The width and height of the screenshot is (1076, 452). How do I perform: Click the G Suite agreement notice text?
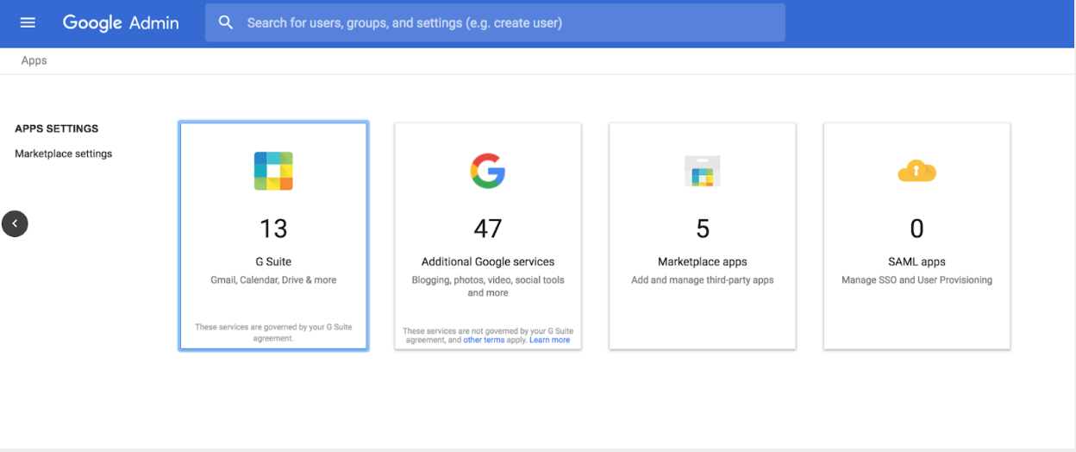(273, 333)
